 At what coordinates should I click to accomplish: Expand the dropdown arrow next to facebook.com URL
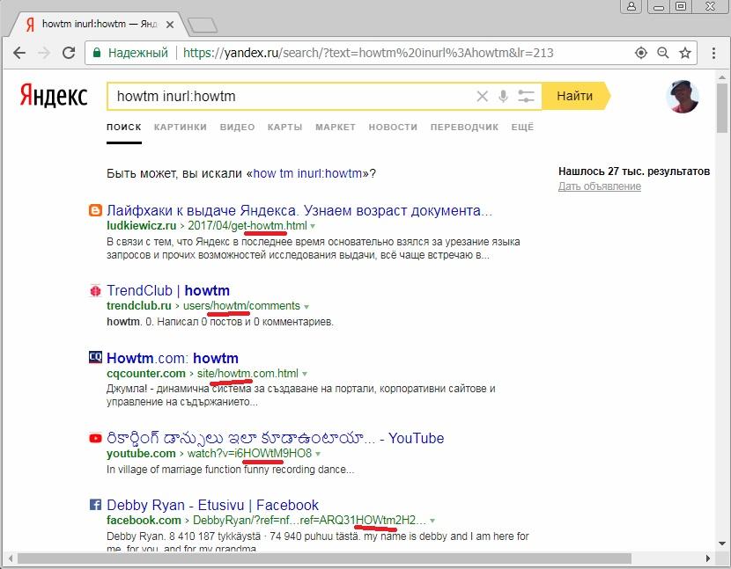(432, 521)
